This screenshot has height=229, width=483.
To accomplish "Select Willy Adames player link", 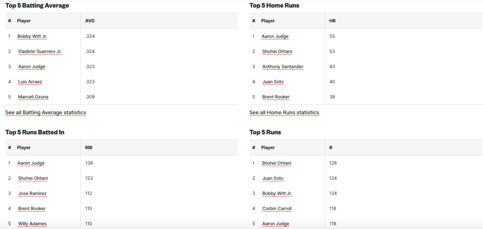I will pyautogui.click(x=32, y=223).
